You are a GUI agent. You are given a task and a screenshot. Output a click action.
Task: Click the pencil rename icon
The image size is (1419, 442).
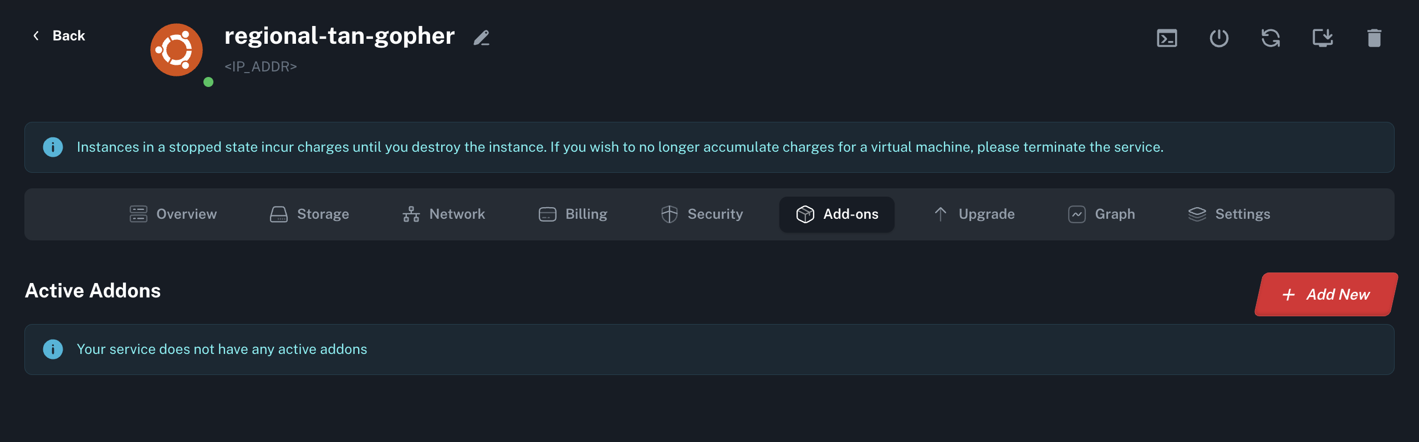(x=482, y=38)
